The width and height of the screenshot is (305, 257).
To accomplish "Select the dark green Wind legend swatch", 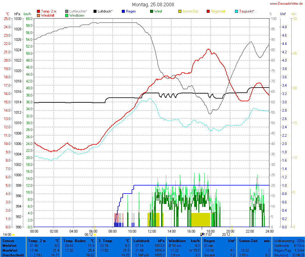I will click(152, 11).
